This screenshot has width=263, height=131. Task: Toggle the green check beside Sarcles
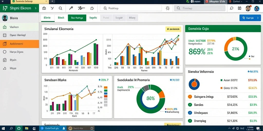(190, 105)
